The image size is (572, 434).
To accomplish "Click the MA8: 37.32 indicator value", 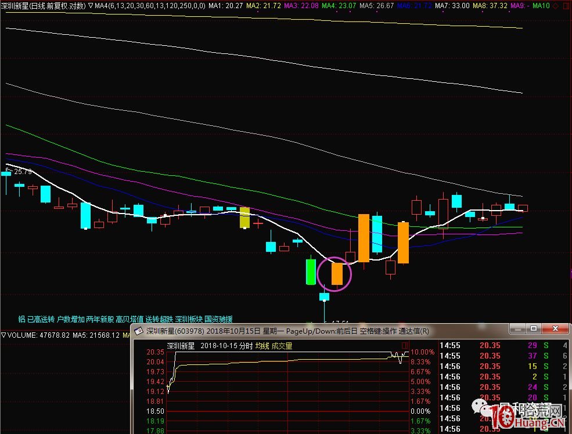I will pos(490,5).
